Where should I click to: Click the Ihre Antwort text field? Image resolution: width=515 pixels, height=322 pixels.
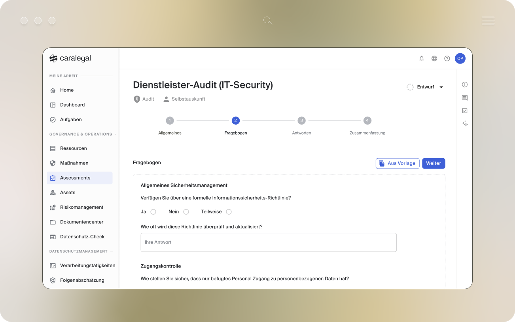click(269, 242)
